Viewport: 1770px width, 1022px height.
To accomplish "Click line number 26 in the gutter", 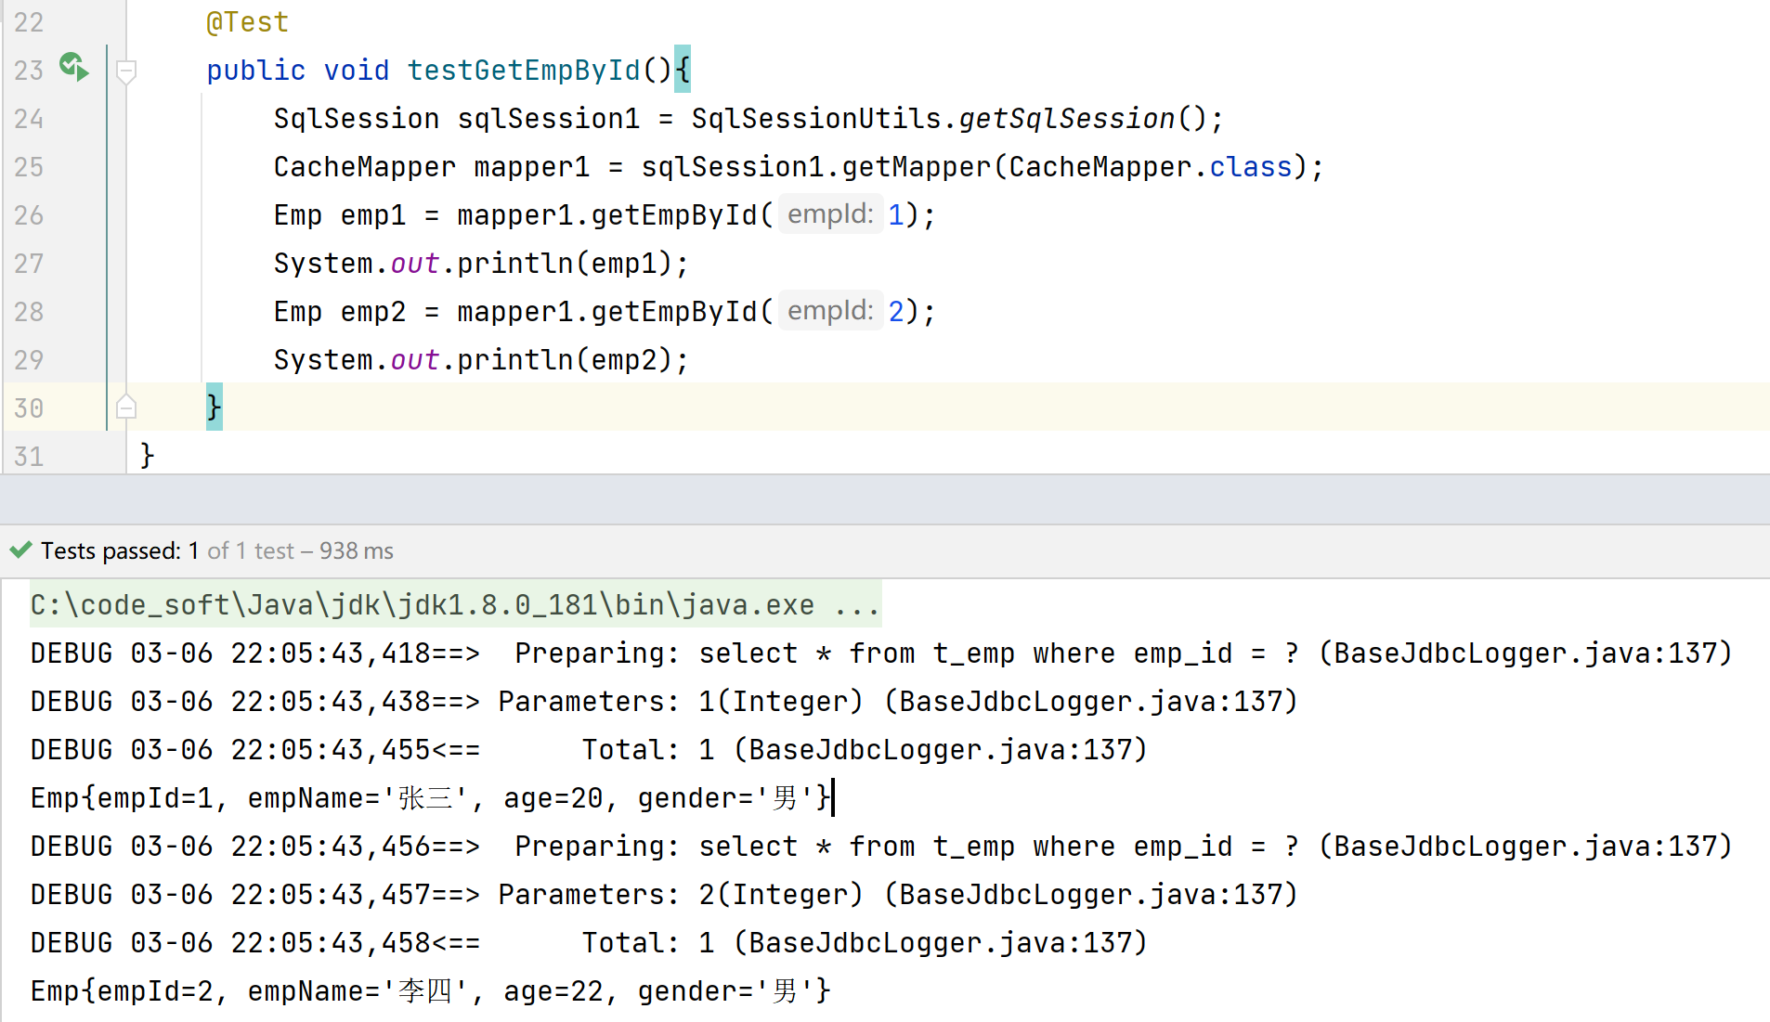I will coord(29,214).
